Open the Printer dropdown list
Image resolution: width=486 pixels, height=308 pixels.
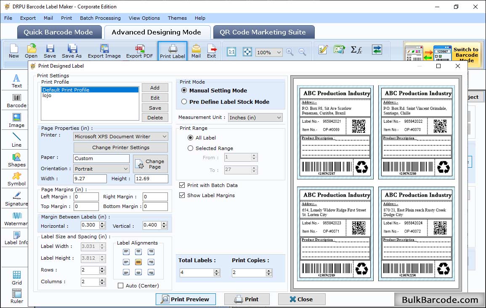(x=121, y=137)
